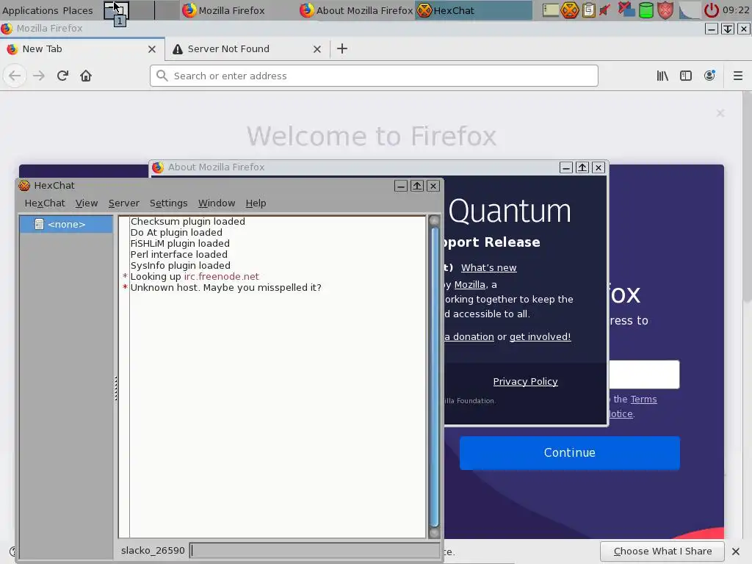Image resolution: width=752 pixels, height=564 pixels.
Task: Close the data sharing notification bar
Action: pos(736,551)
